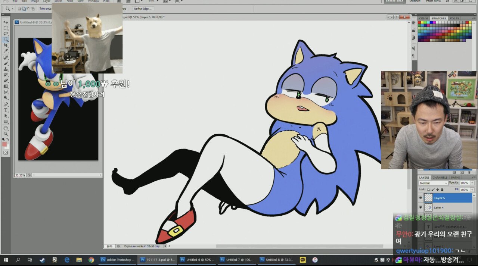Select the Hand tool
478x266 pixels.
(6, 128)
